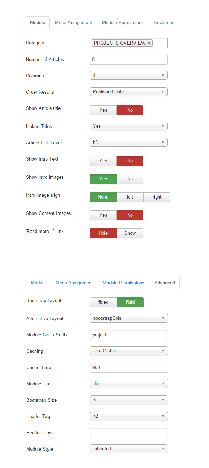
Task: Set Show intro images to No
Action: pos(130,179)
